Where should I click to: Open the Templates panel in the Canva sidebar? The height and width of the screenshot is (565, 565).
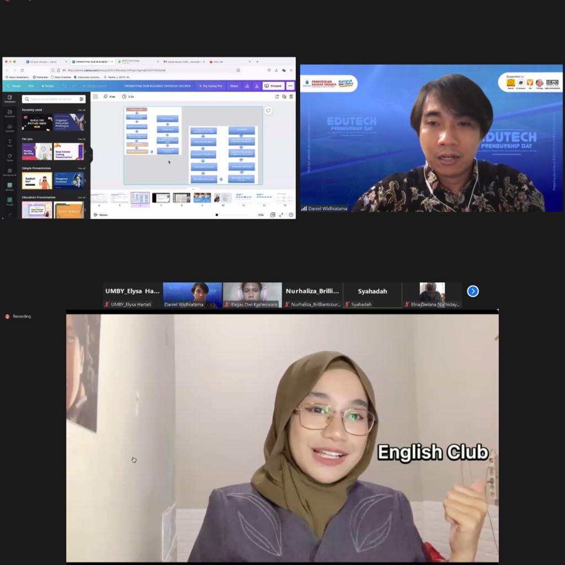click(10, 99)
